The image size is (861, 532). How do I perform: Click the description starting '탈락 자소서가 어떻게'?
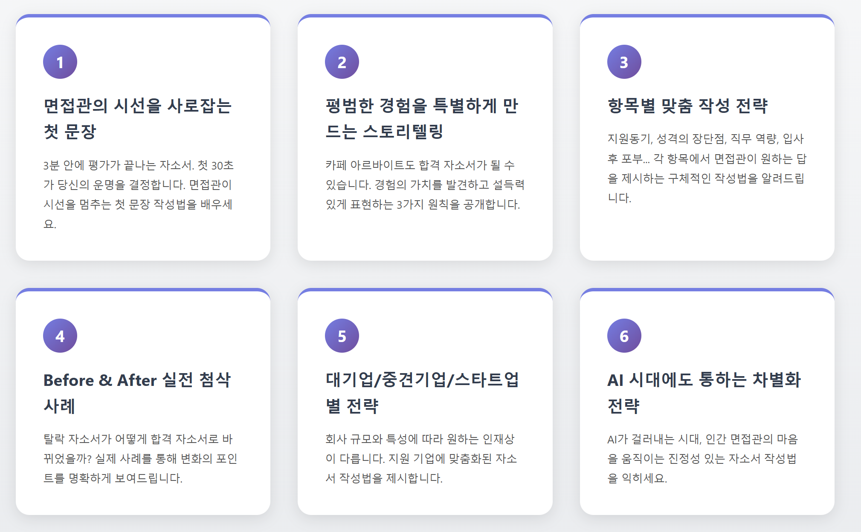[x=140, y=459]
